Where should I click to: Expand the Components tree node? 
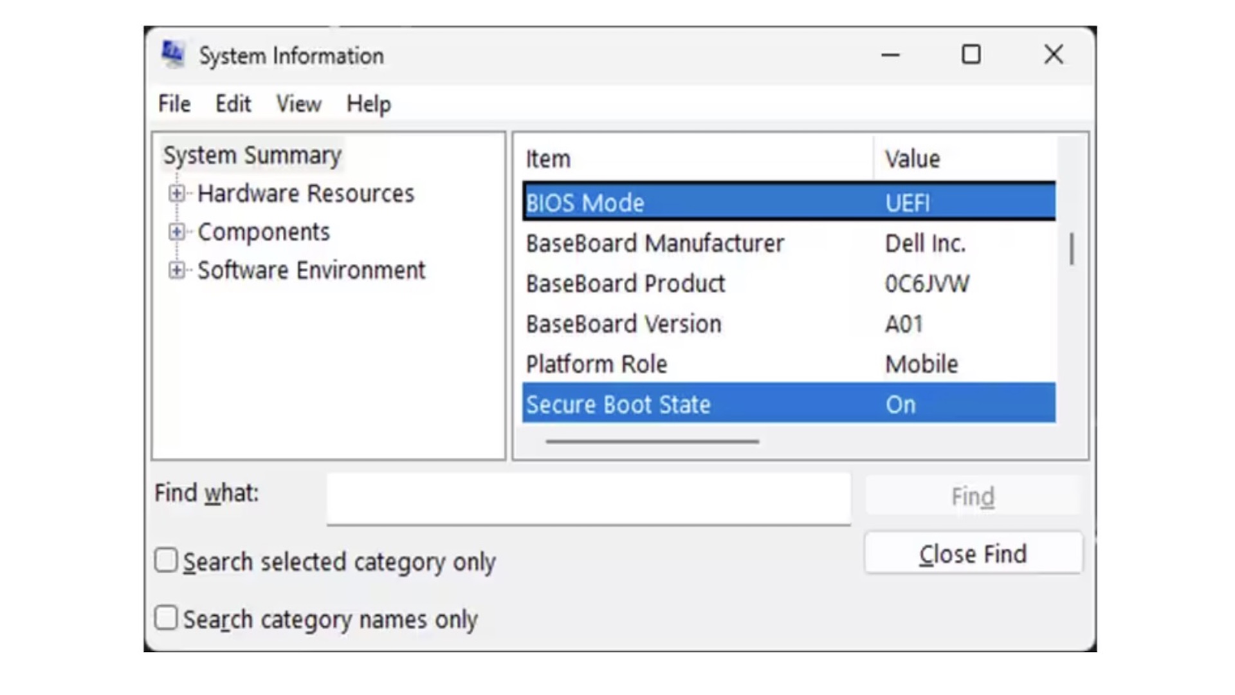[176, 232]
